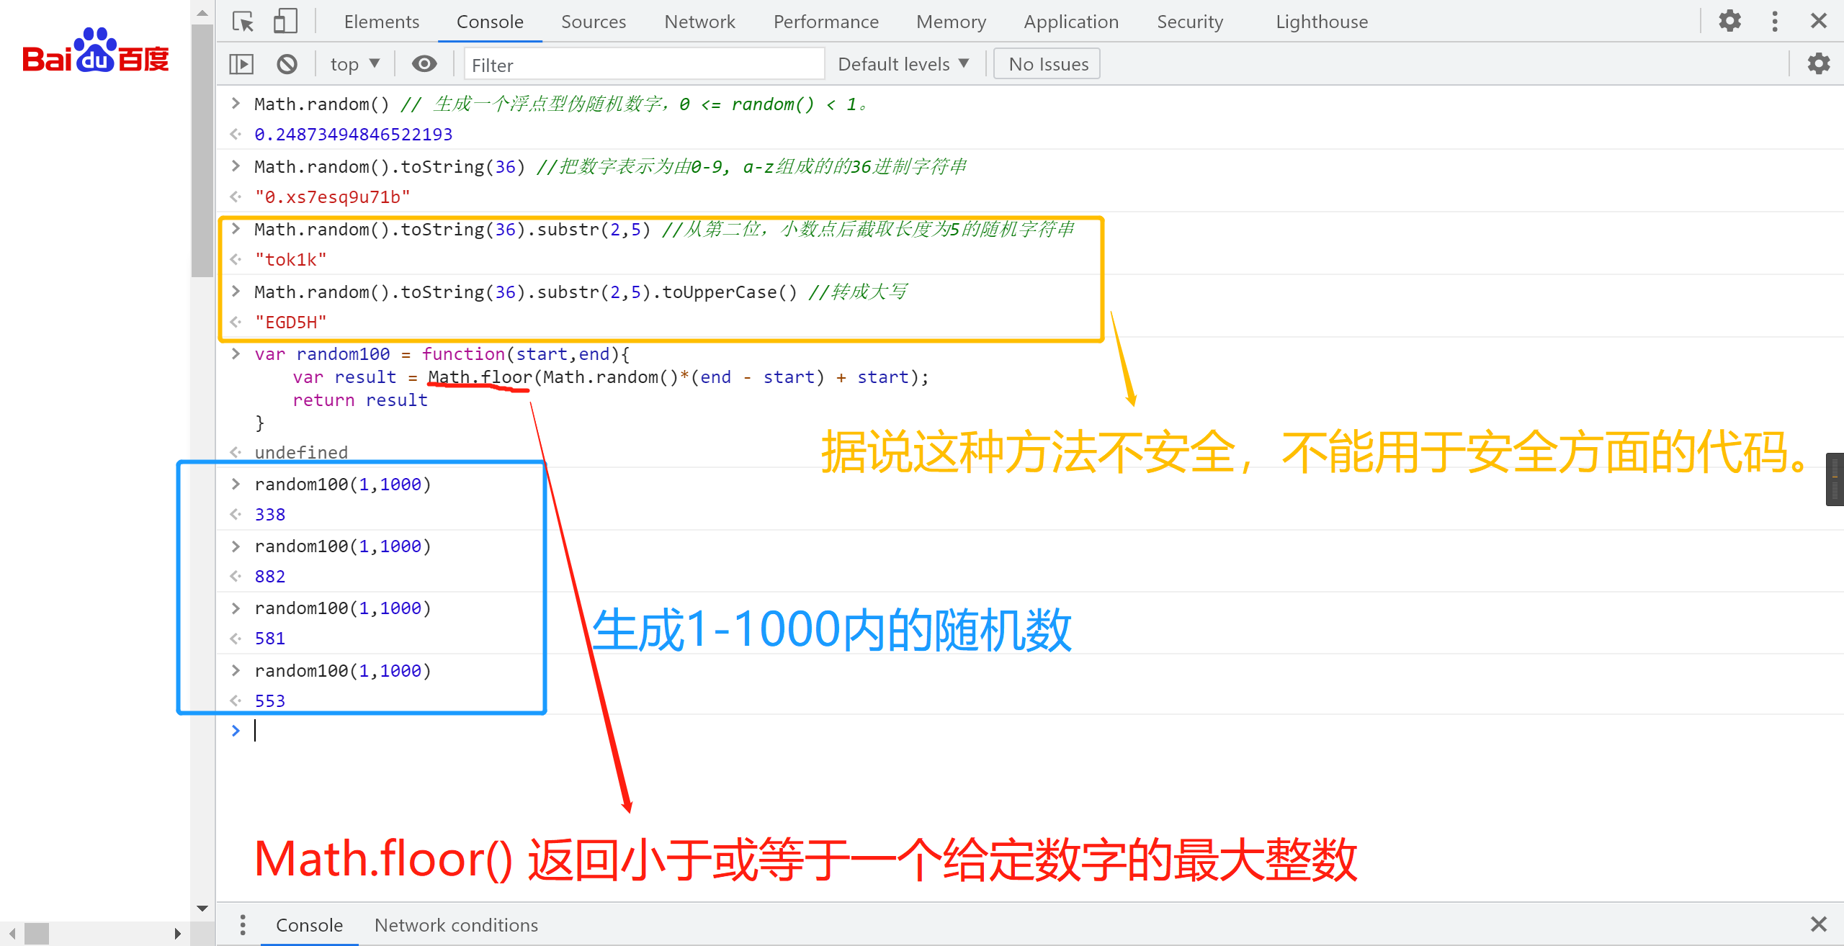
Task: Open console settings gear beside No Issues
Action: (1819, 65)
